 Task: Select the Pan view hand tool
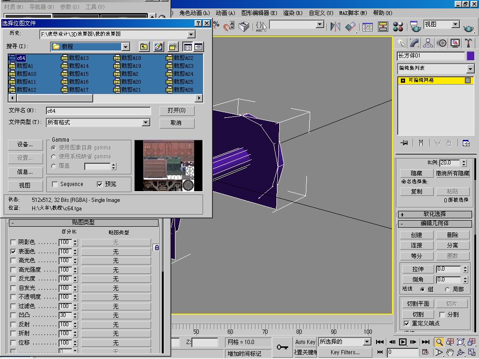[x=450, y=352]
